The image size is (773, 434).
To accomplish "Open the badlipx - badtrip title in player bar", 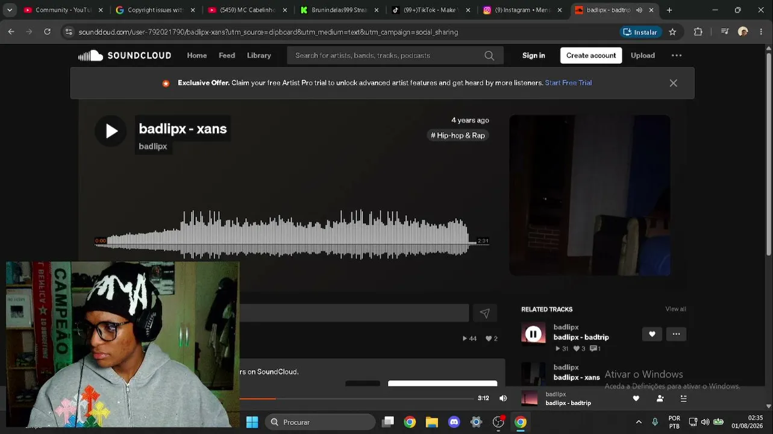I will (x=568, y=403).
